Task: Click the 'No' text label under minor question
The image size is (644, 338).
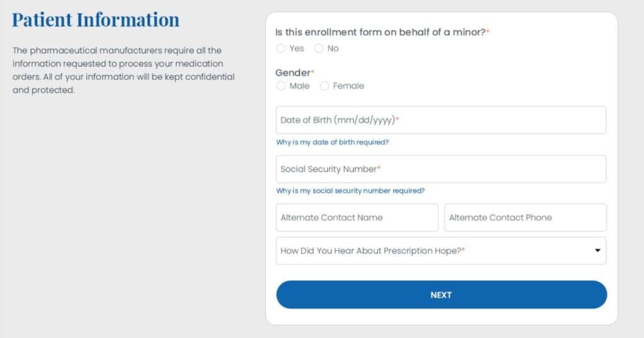Action: (333, 48)
